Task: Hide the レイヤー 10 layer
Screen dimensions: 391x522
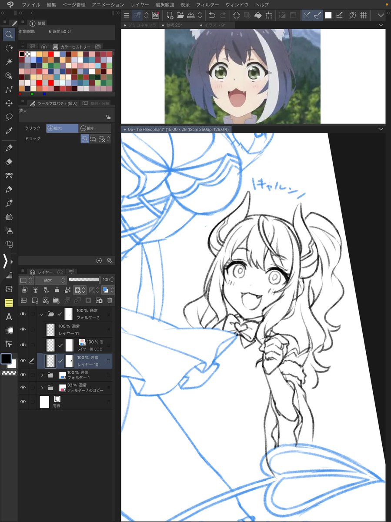Action: click(23, 361)
